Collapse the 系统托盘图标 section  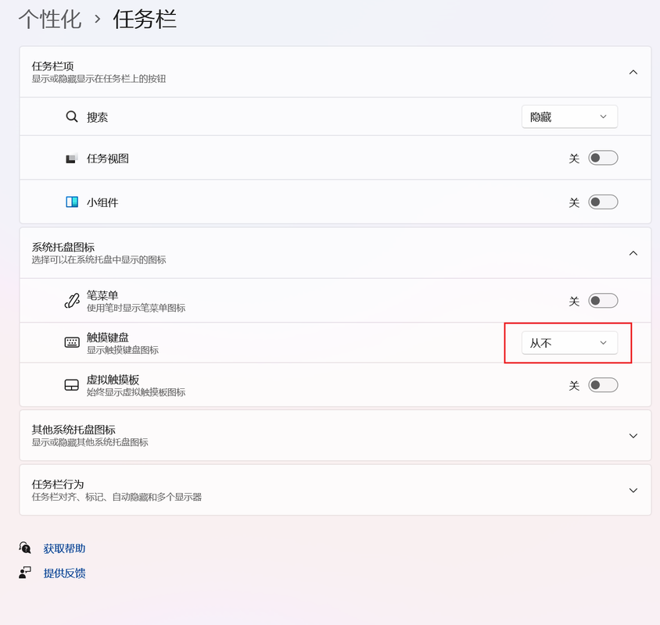coord(633,253)
